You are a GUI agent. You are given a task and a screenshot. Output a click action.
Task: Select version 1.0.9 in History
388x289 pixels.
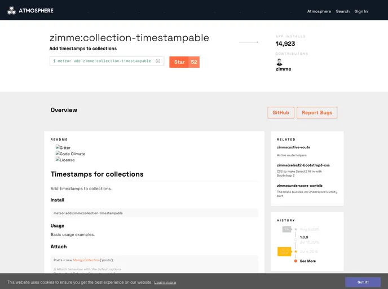coord(304,237)
